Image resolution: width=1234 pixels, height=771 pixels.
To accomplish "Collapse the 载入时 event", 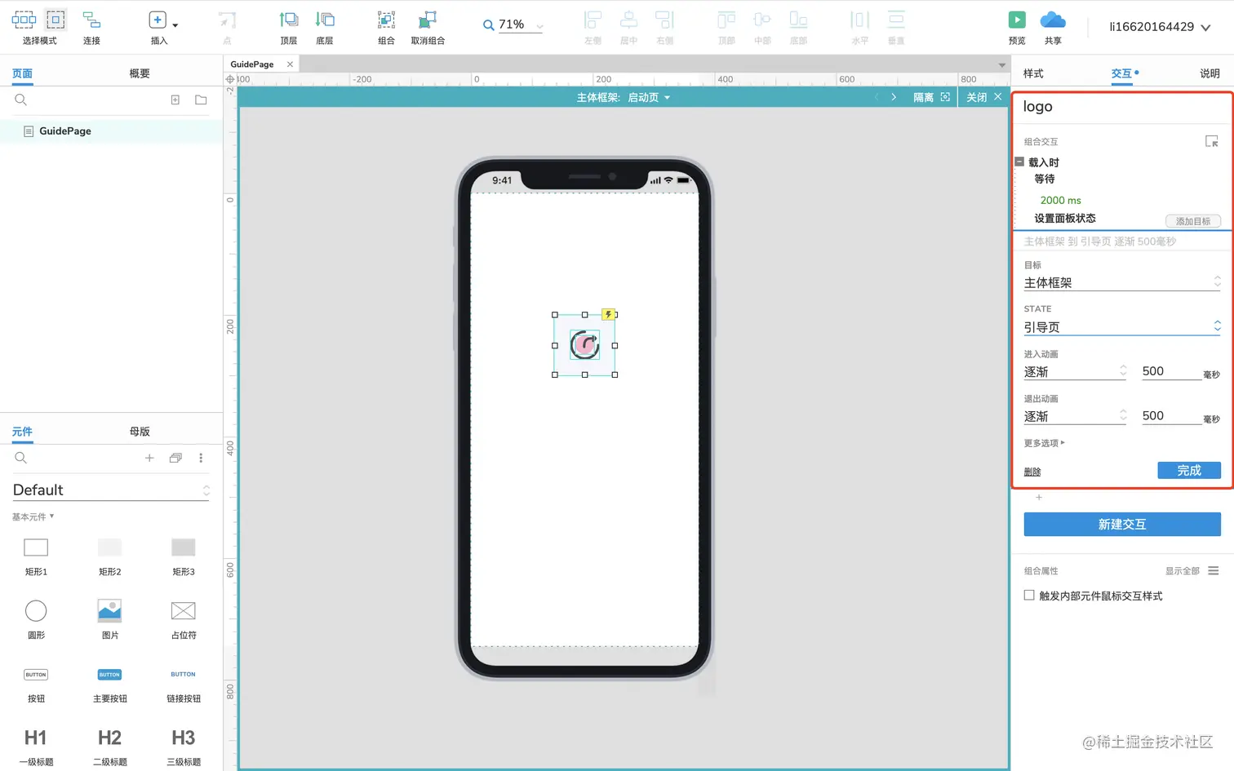I will click(x=1019, y=162).
